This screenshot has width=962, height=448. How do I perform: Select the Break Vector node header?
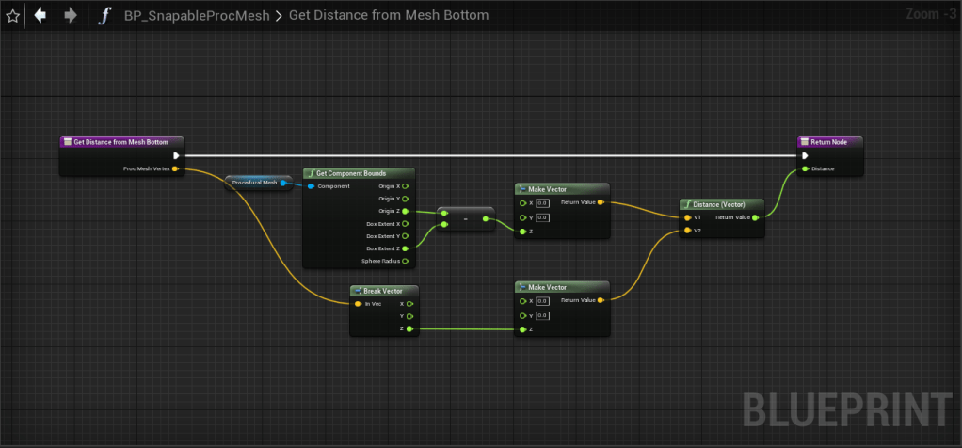point(383,291)
